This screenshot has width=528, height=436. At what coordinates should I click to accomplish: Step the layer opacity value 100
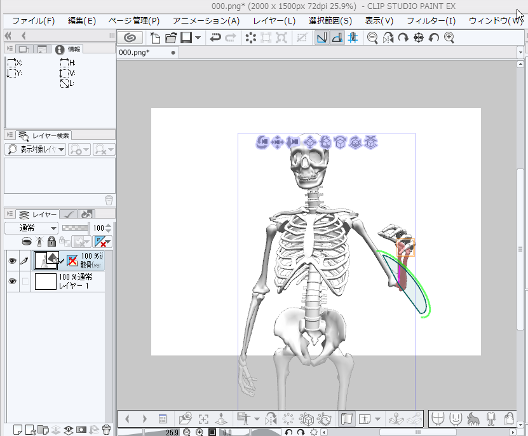pyautogui.click(x=108, y=228)
